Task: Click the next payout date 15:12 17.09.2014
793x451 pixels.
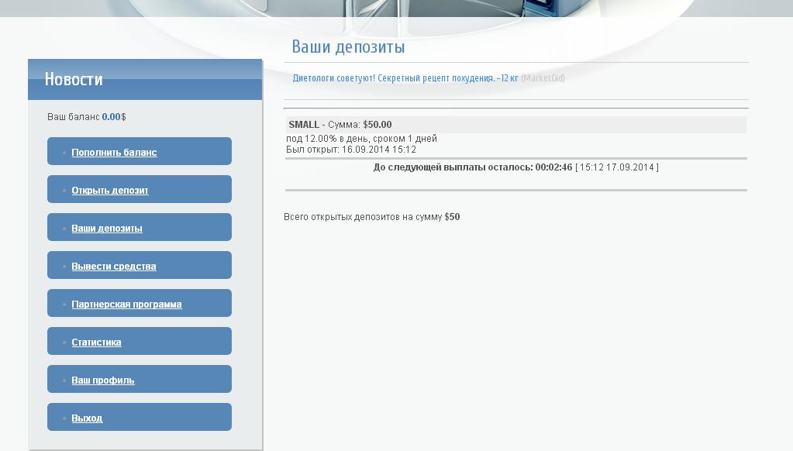Action: [617, 167]
